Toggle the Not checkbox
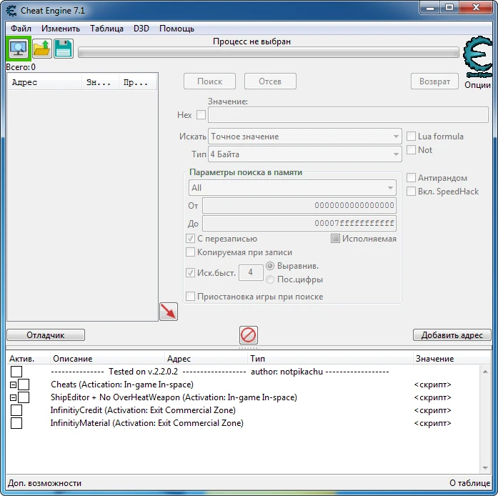498x496 pixels. [411, 149]
